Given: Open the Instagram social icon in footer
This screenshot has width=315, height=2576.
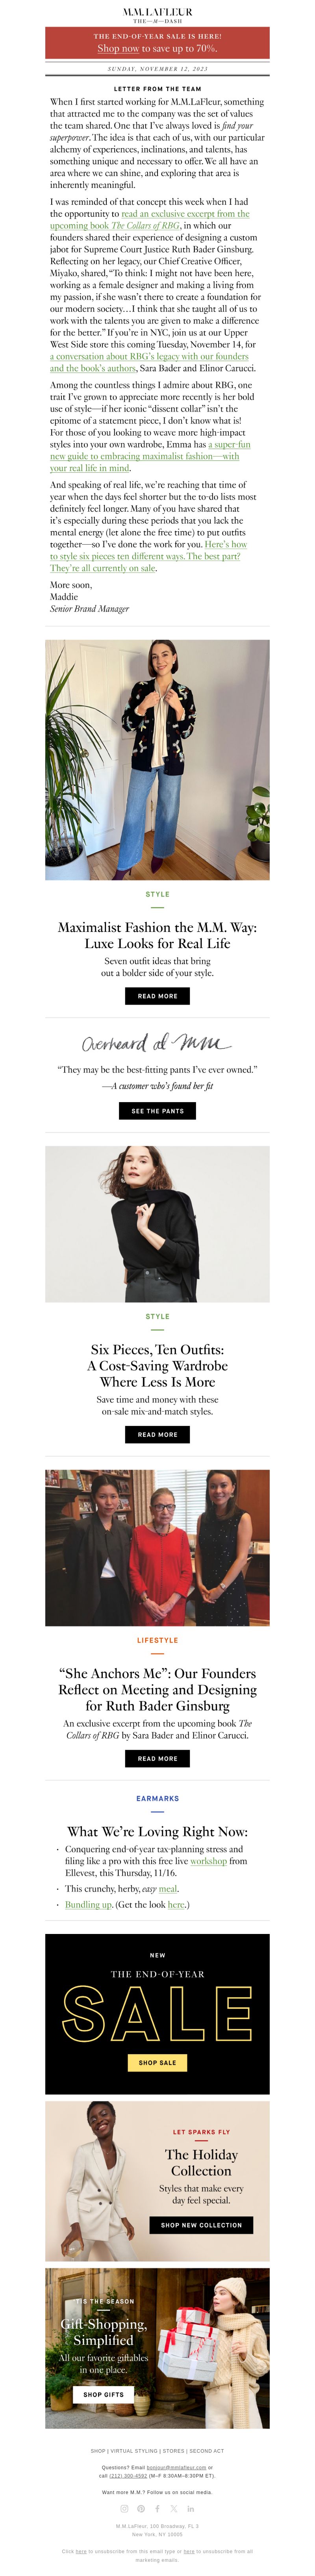Looking at the screenshot, I should [x=124, y=2509].
